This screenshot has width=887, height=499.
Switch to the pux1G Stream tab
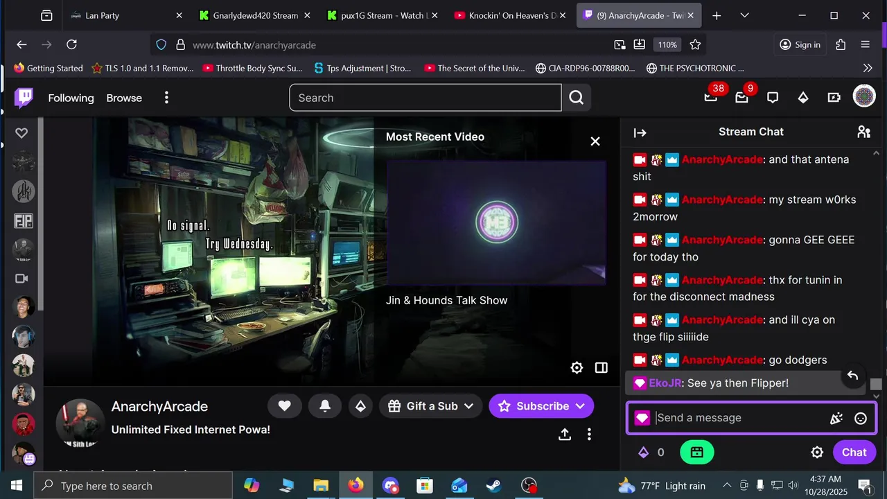click(x=381, y=15)
